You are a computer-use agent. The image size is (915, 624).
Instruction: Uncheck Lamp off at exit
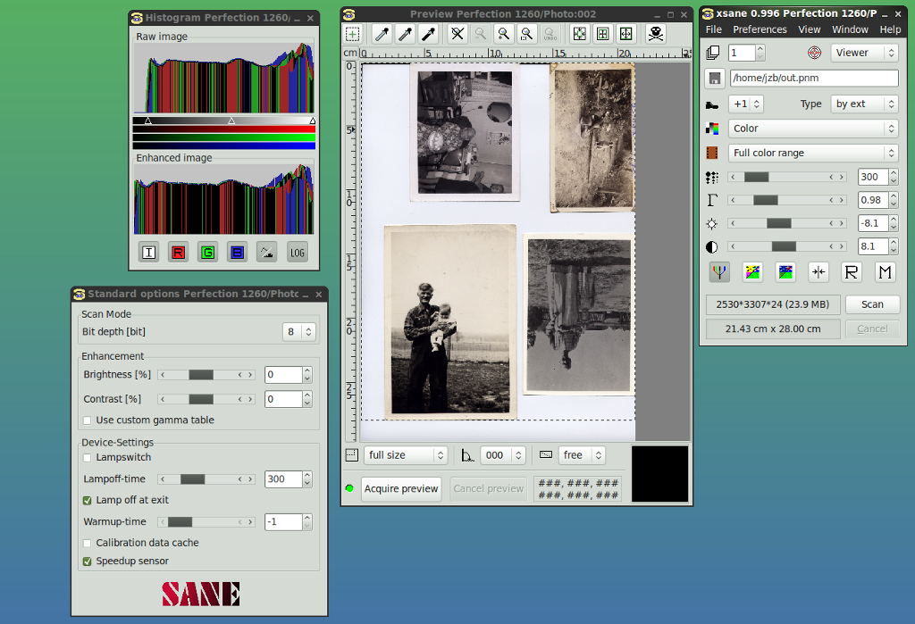coord(88,500)
